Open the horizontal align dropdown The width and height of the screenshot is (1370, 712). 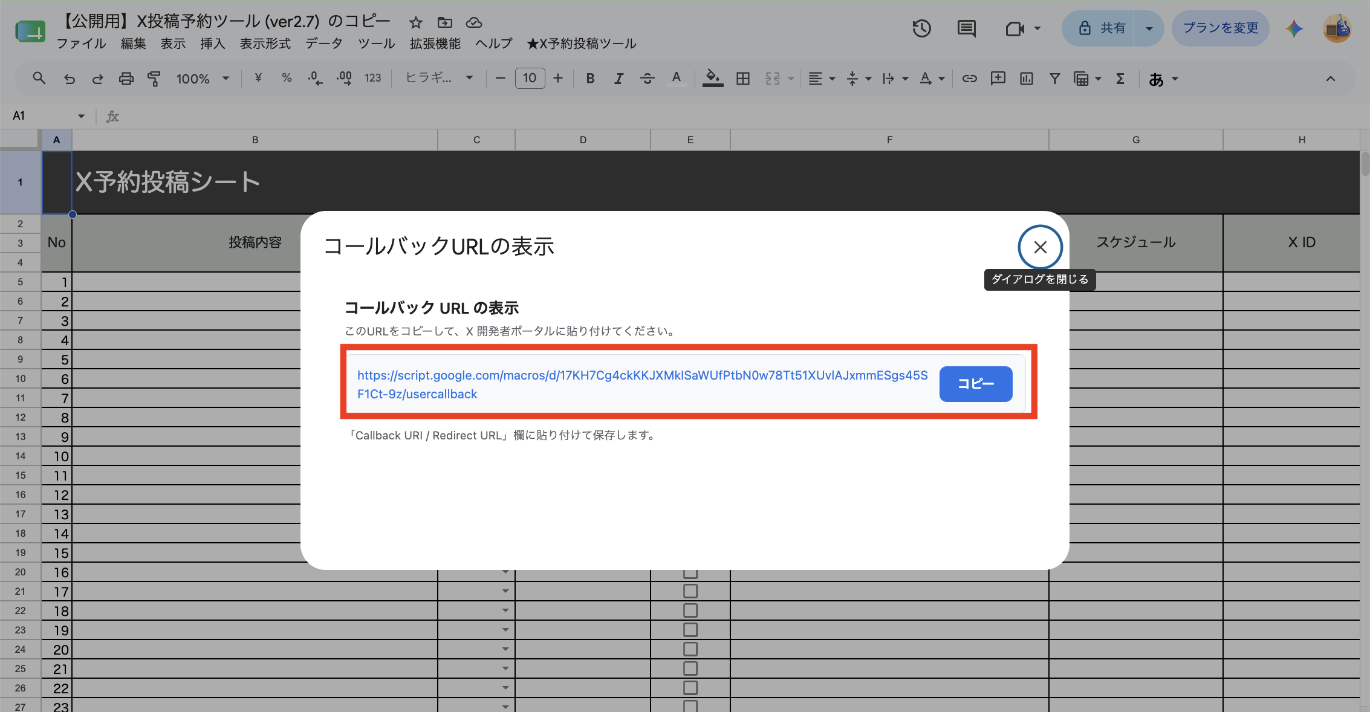(x=822, y=79)
